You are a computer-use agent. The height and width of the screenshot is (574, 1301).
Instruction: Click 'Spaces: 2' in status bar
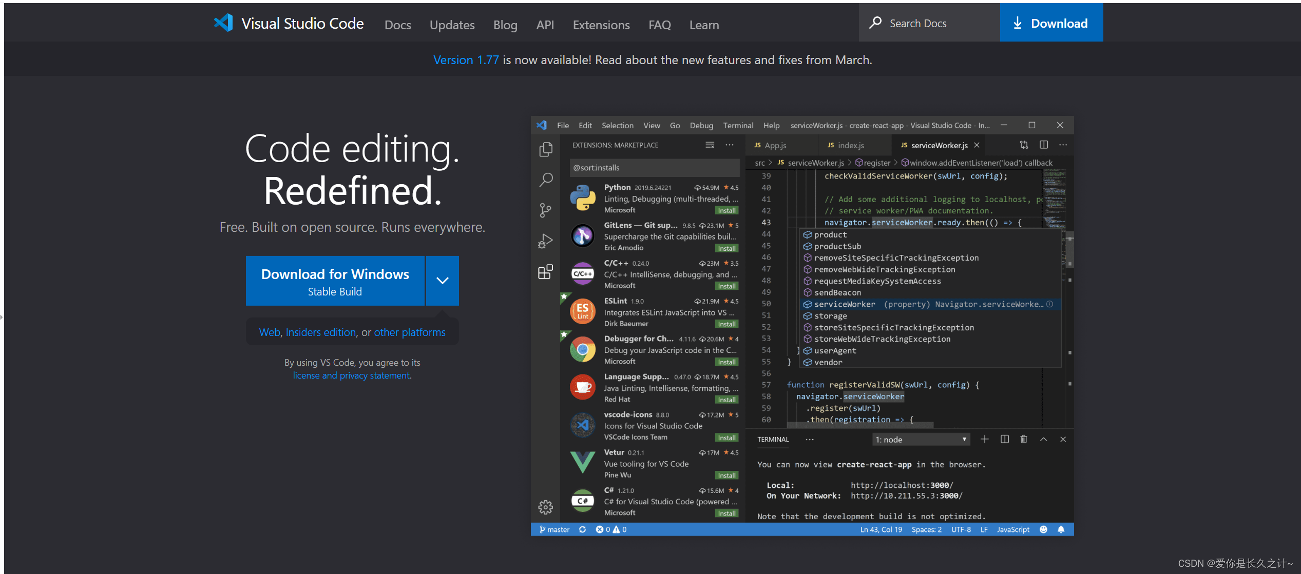(927, 529)
